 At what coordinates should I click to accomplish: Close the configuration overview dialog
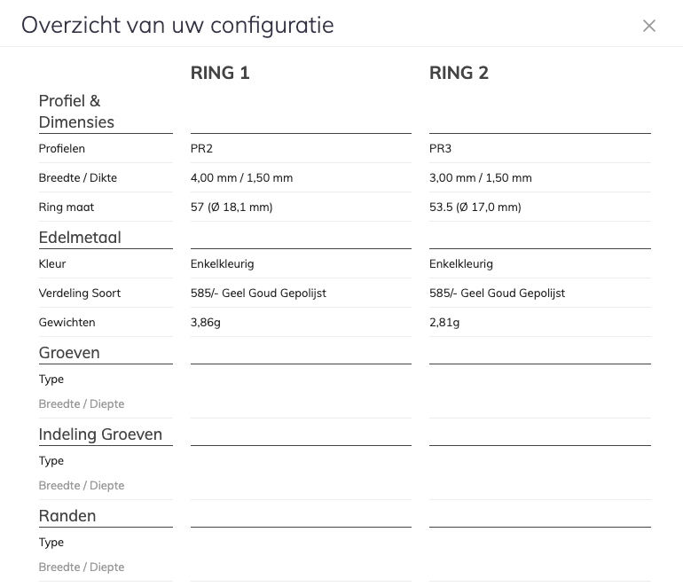649,26
